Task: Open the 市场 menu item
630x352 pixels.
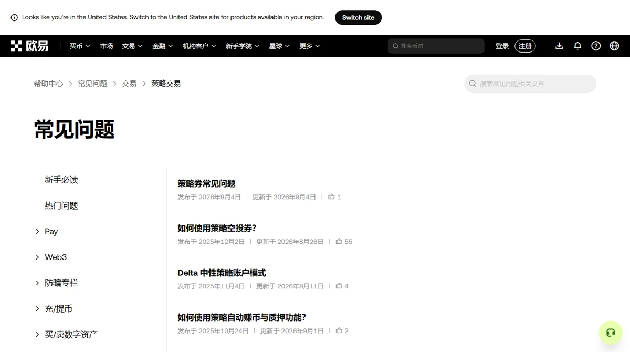Action: [107, 46]
